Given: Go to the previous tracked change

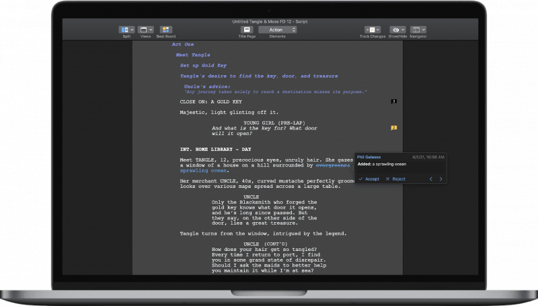Looking at the screenshot, I should [x=431, y=179].
